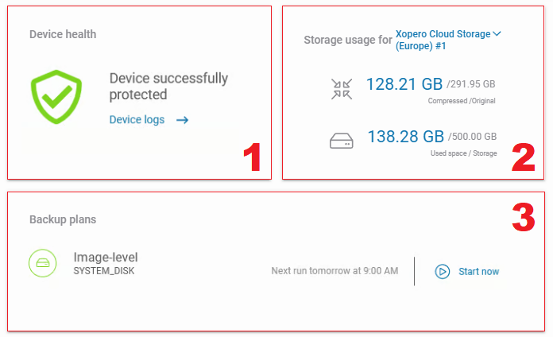This screenshot has height=337, width=553.
Task: Click the 500.00 GB storage capacity text
Action: pyautogui.click(x=474, y=137)
